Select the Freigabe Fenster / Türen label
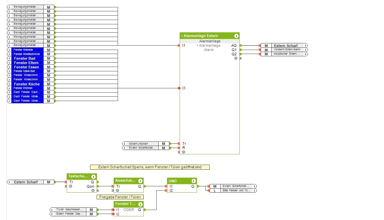 click(x=120, y=197)
